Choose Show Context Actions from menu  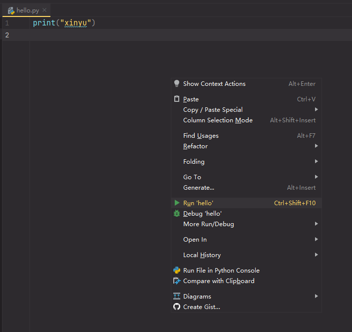[247, 84]
